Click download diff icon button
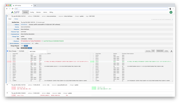 coord(171,51)
